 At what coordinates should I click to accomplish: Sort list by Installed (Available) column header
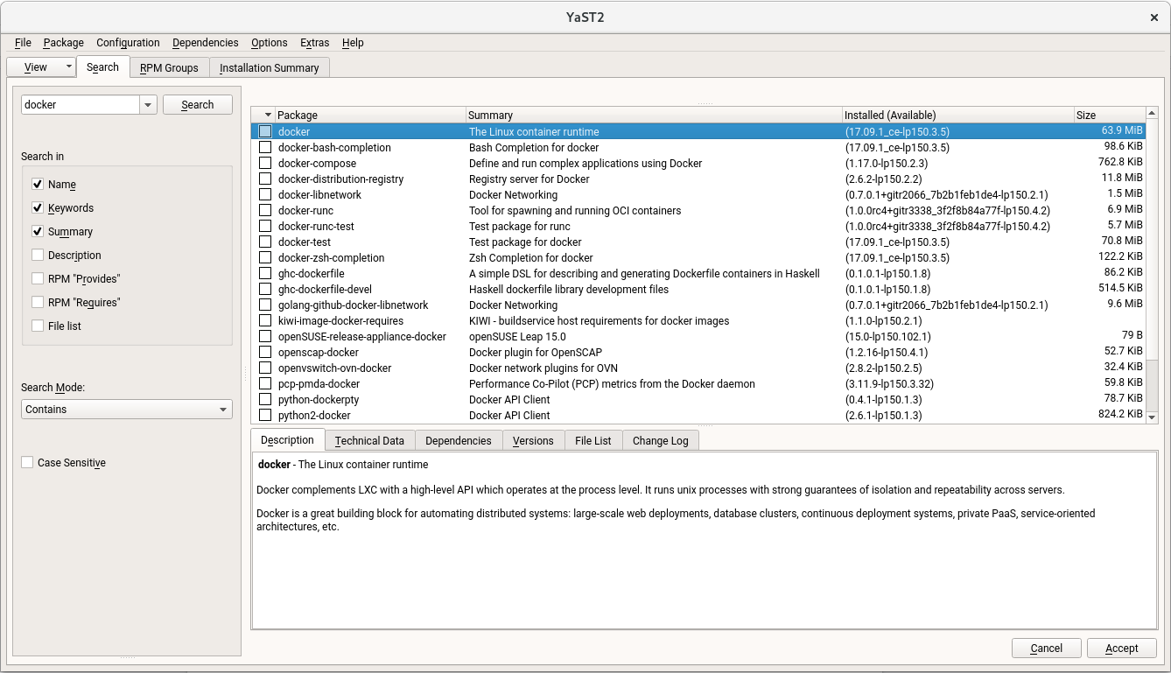click(957, 115)
